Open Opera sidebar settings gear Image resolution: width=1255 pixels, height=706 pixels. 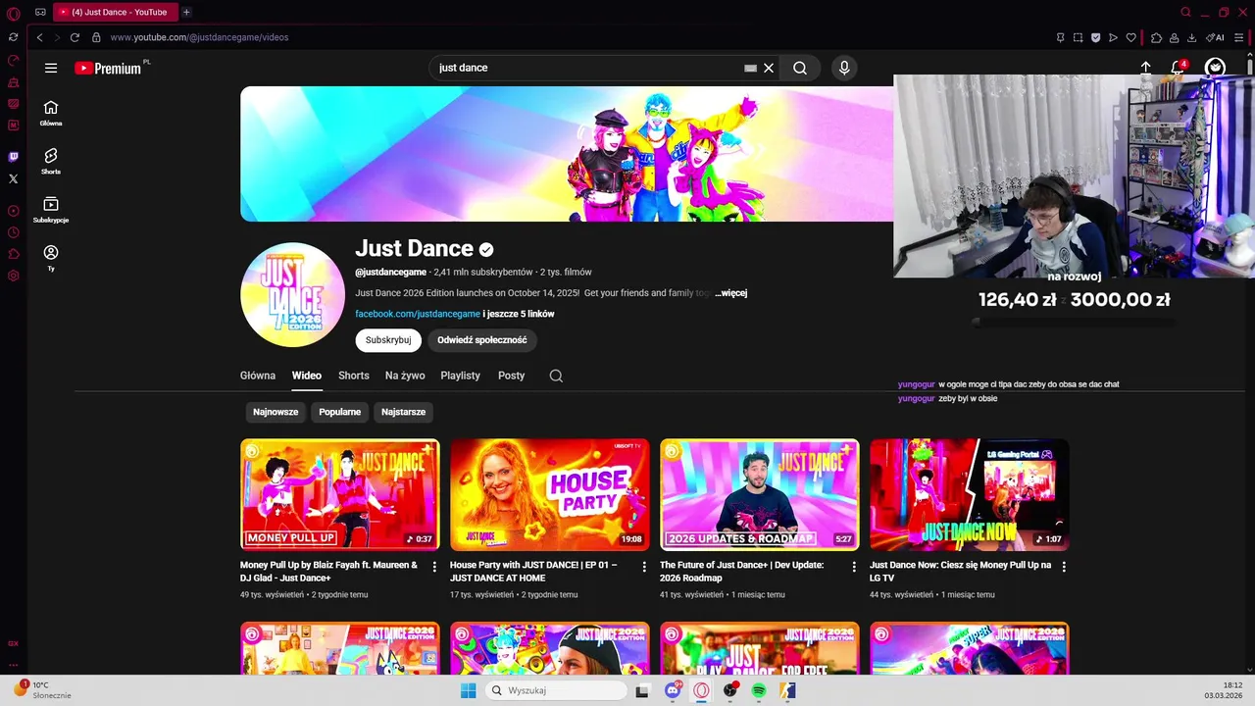[13, 276]
